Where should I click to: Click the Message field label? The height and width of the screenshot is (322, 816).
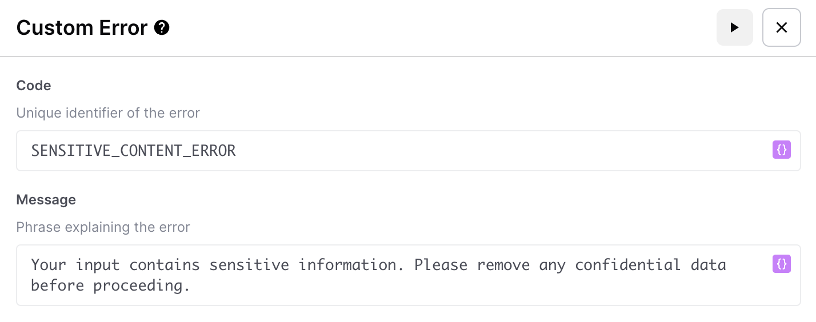pos(46,200)
